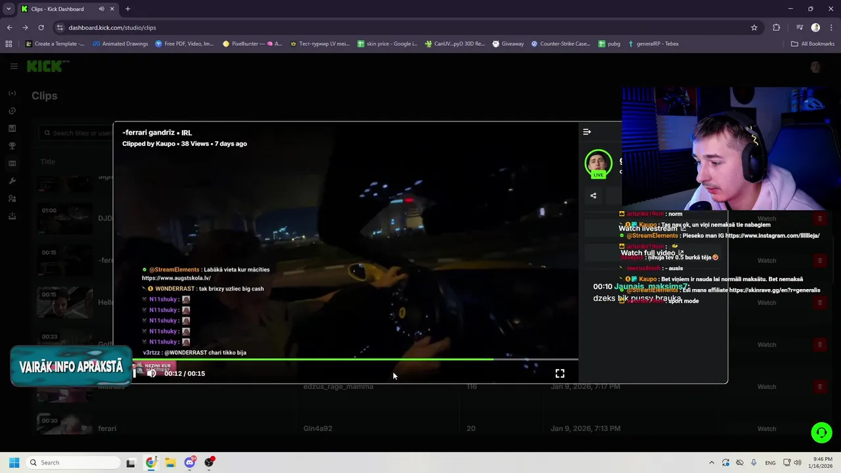This screenshot has height=473, width=841.
Task: Mute the clip volume speaker icon
Action: (152, 373)
